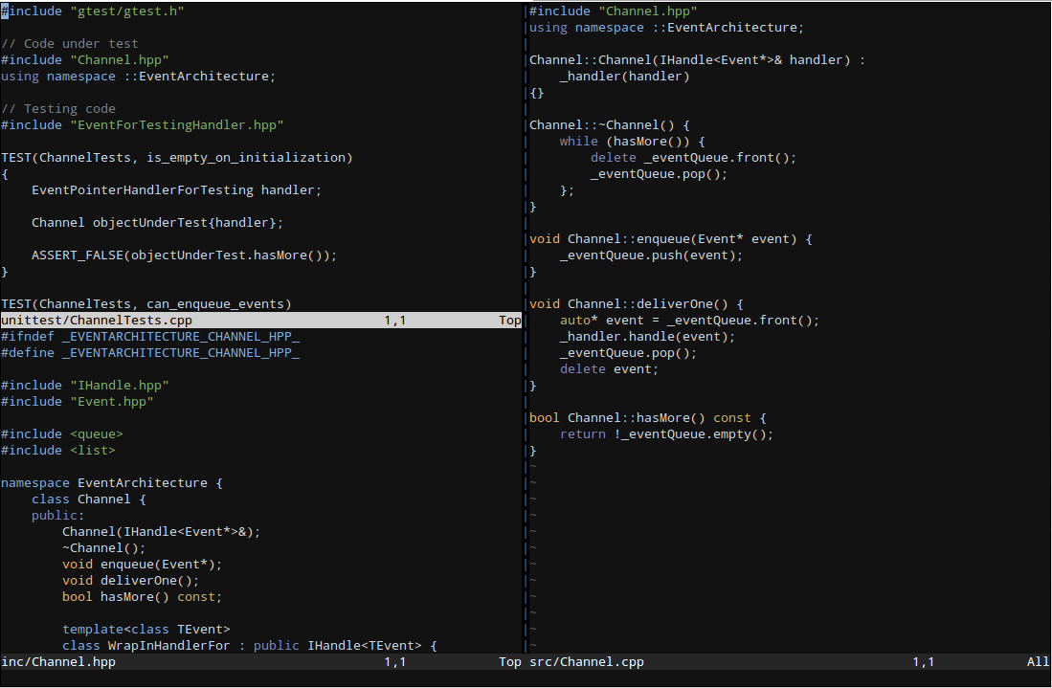1052x688 pixels.
Task: Click TEST can_enqueue_events line
Action: click(146, 303)
